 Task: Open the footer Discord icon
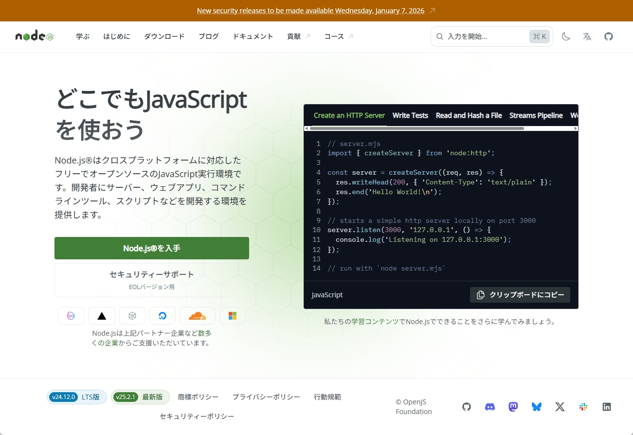[x=490, y=407]
